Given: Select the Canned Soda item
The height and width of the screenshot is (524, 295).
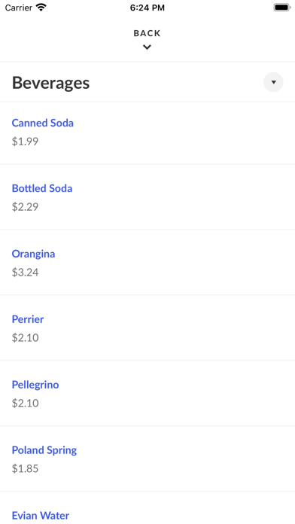Looking at the screenshot, I should click(x=43, y=123).
